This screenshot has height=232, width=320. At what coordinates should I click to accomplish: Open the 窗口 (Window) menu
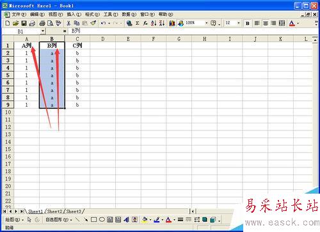147,14
